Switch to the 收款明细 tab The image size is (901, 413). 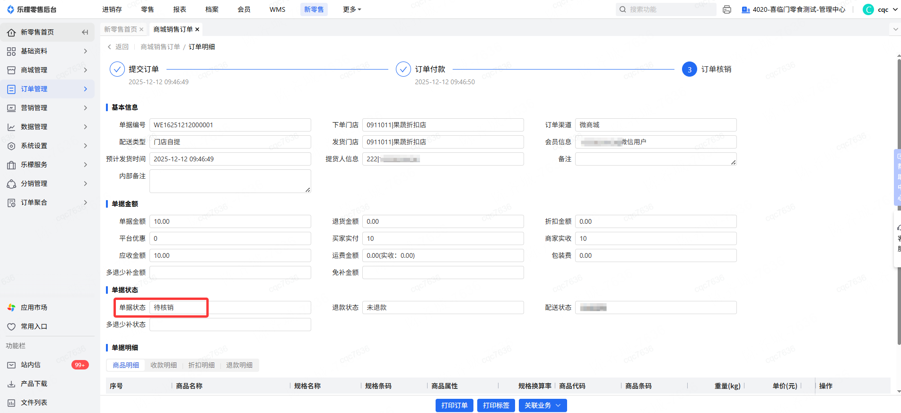[164, 365]
